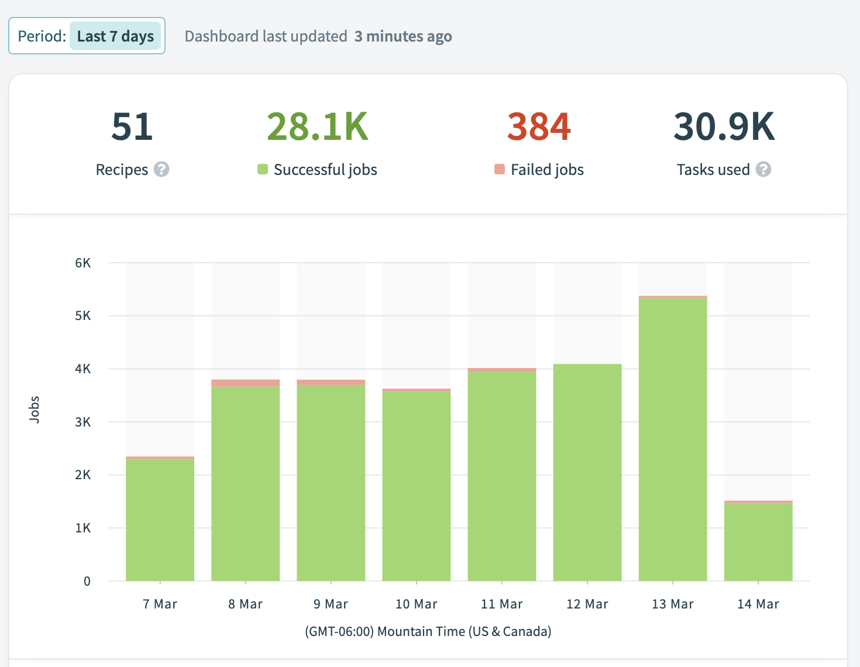Select the 7 Mar green bar
The height and width of the screenshot is (667, 860).
[x=160, y=520]
